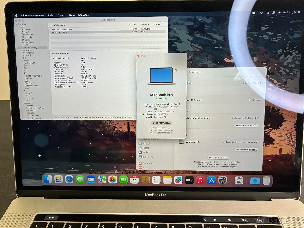Open Tapeta in the Settings sidebar
The height and width of the screenshot is (228, 304).
coord(144,148)
